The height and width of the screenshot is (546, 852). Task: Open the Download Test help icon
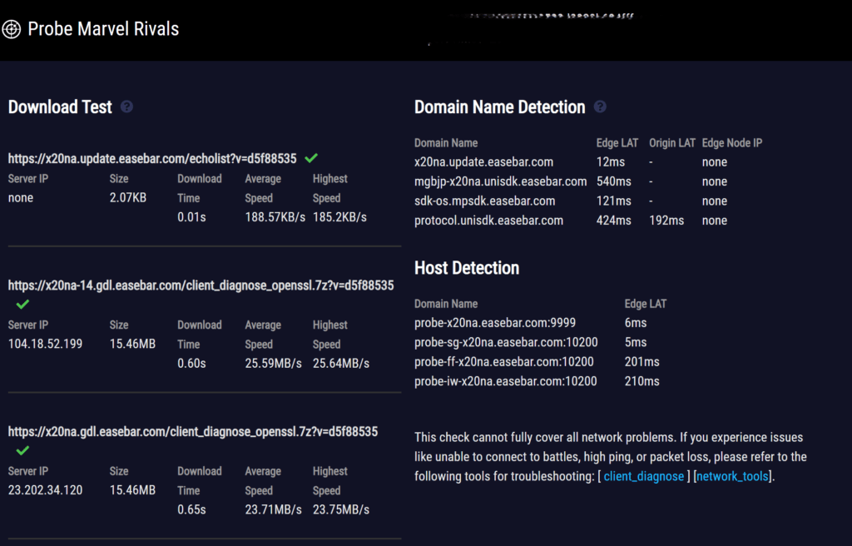(126, 107)
